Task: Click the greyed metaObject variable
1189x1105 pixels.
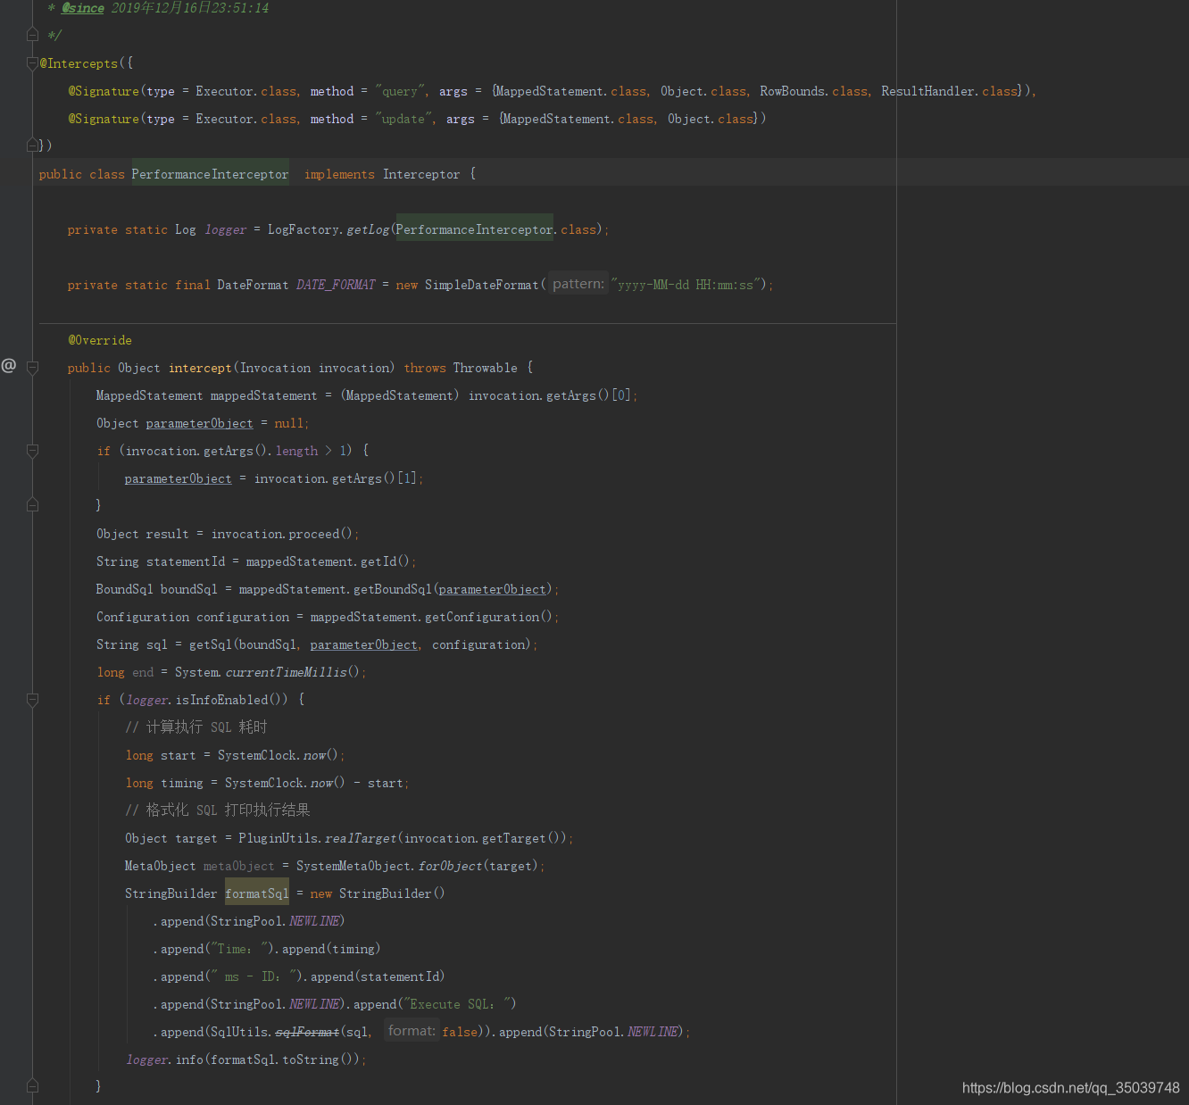Action: pyautogui.click(x=239, y=866)
